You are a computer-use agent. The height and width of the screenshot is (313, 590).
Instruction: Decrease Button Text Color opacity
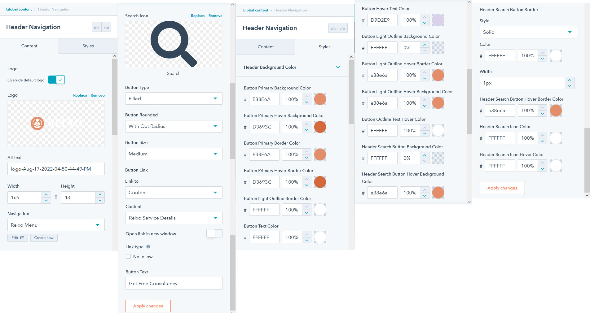coord(306,240)
